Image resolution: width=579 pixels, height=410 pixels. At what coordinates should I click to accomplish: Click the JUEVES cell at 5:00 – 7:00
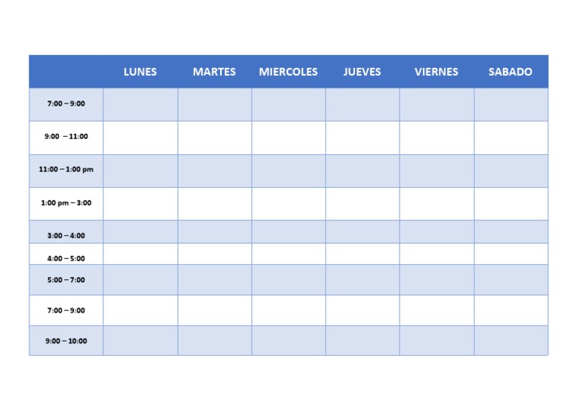click(362, 279)
